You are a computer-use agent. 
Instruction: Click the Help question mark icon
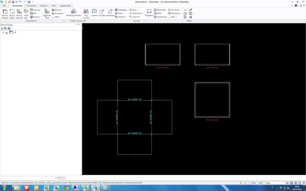tap(296, 5)
